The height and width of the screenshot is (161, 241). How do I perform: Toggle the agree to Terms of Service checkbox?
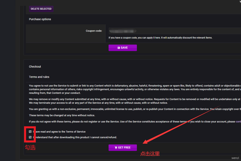click(30, 132)
